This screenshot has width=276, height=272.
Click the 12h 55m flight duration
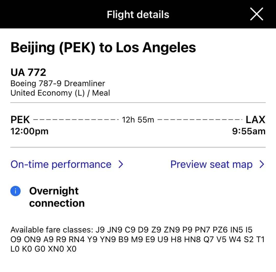tap(138, 120)
